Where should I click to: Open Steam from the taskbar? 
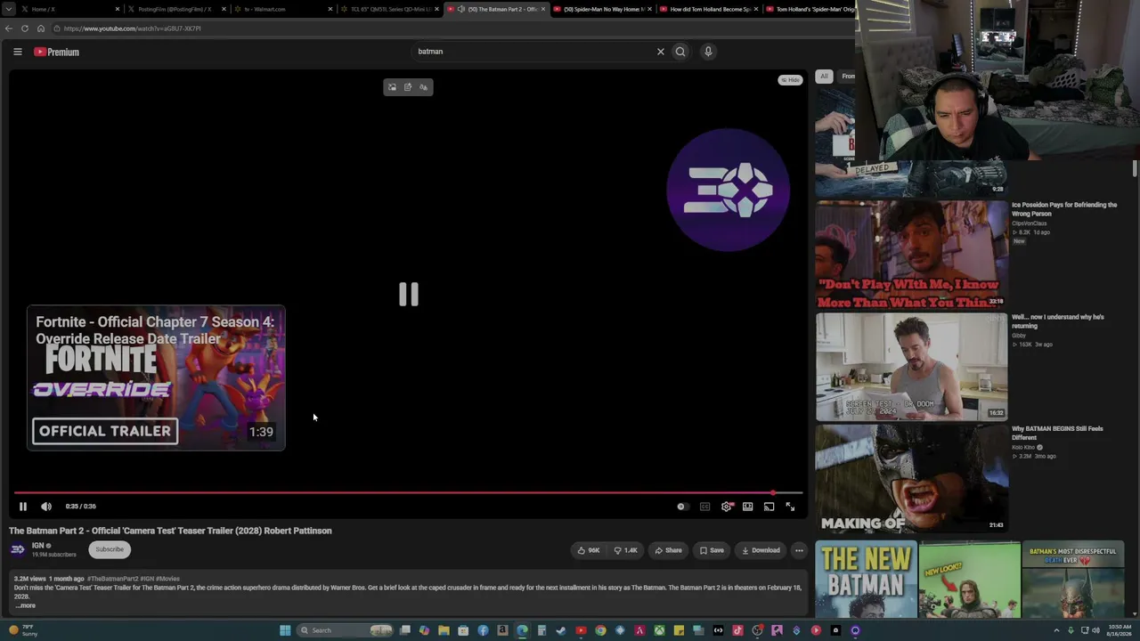561,630
